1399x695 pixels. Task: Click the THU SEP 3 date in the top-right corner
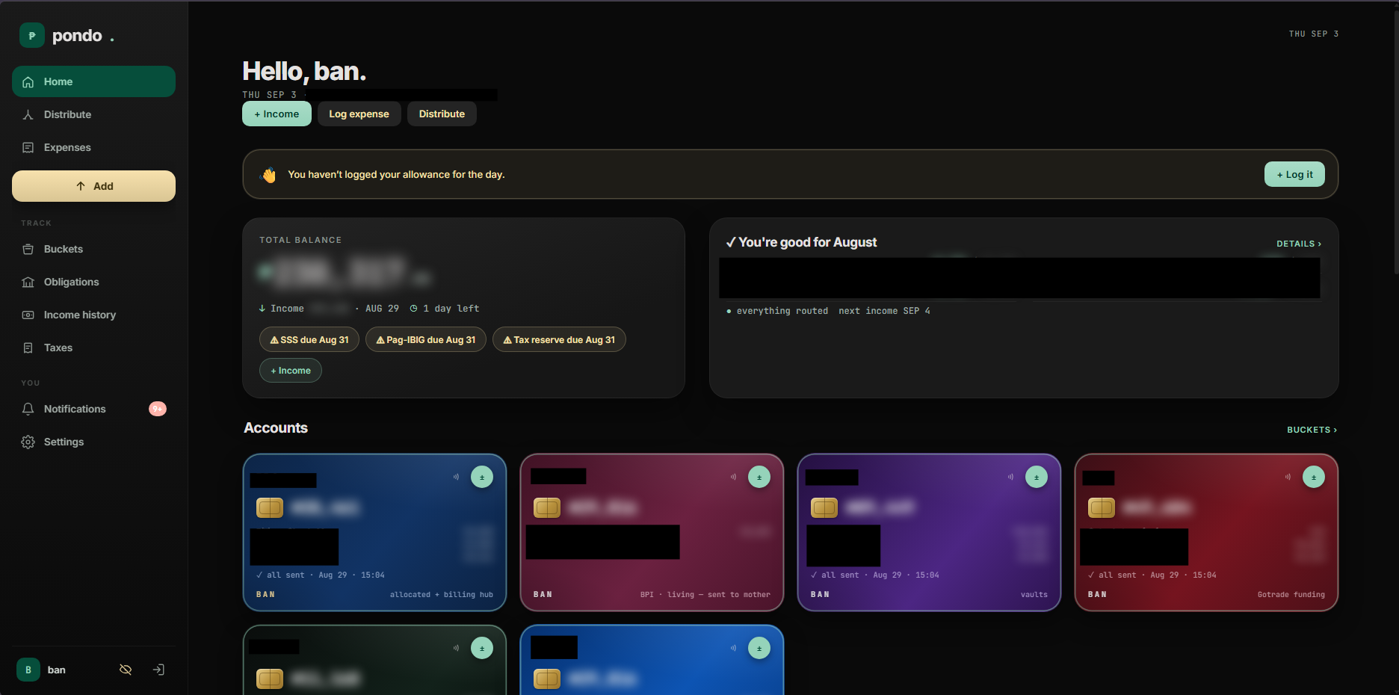pyautogui.click(x=1313, y=34)
